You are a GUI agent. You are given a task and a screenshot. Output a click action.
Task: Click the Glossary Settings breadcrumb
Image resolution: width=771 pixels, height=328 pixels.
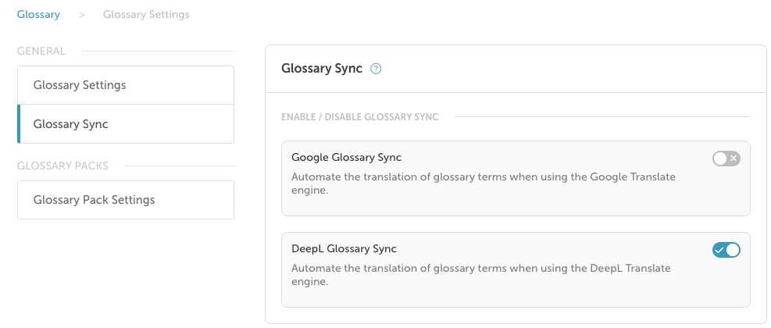point(146,14)
